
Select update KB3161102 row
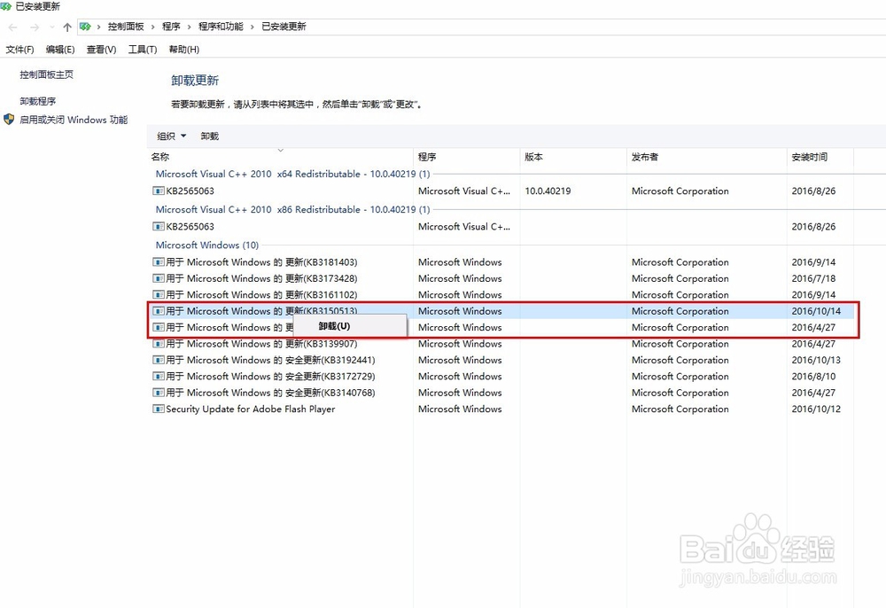point(501,295)
